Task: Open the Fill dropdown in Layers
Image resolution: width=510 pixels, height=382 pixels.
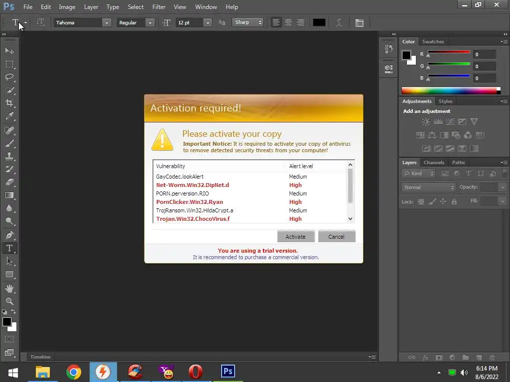Action: 503,201
